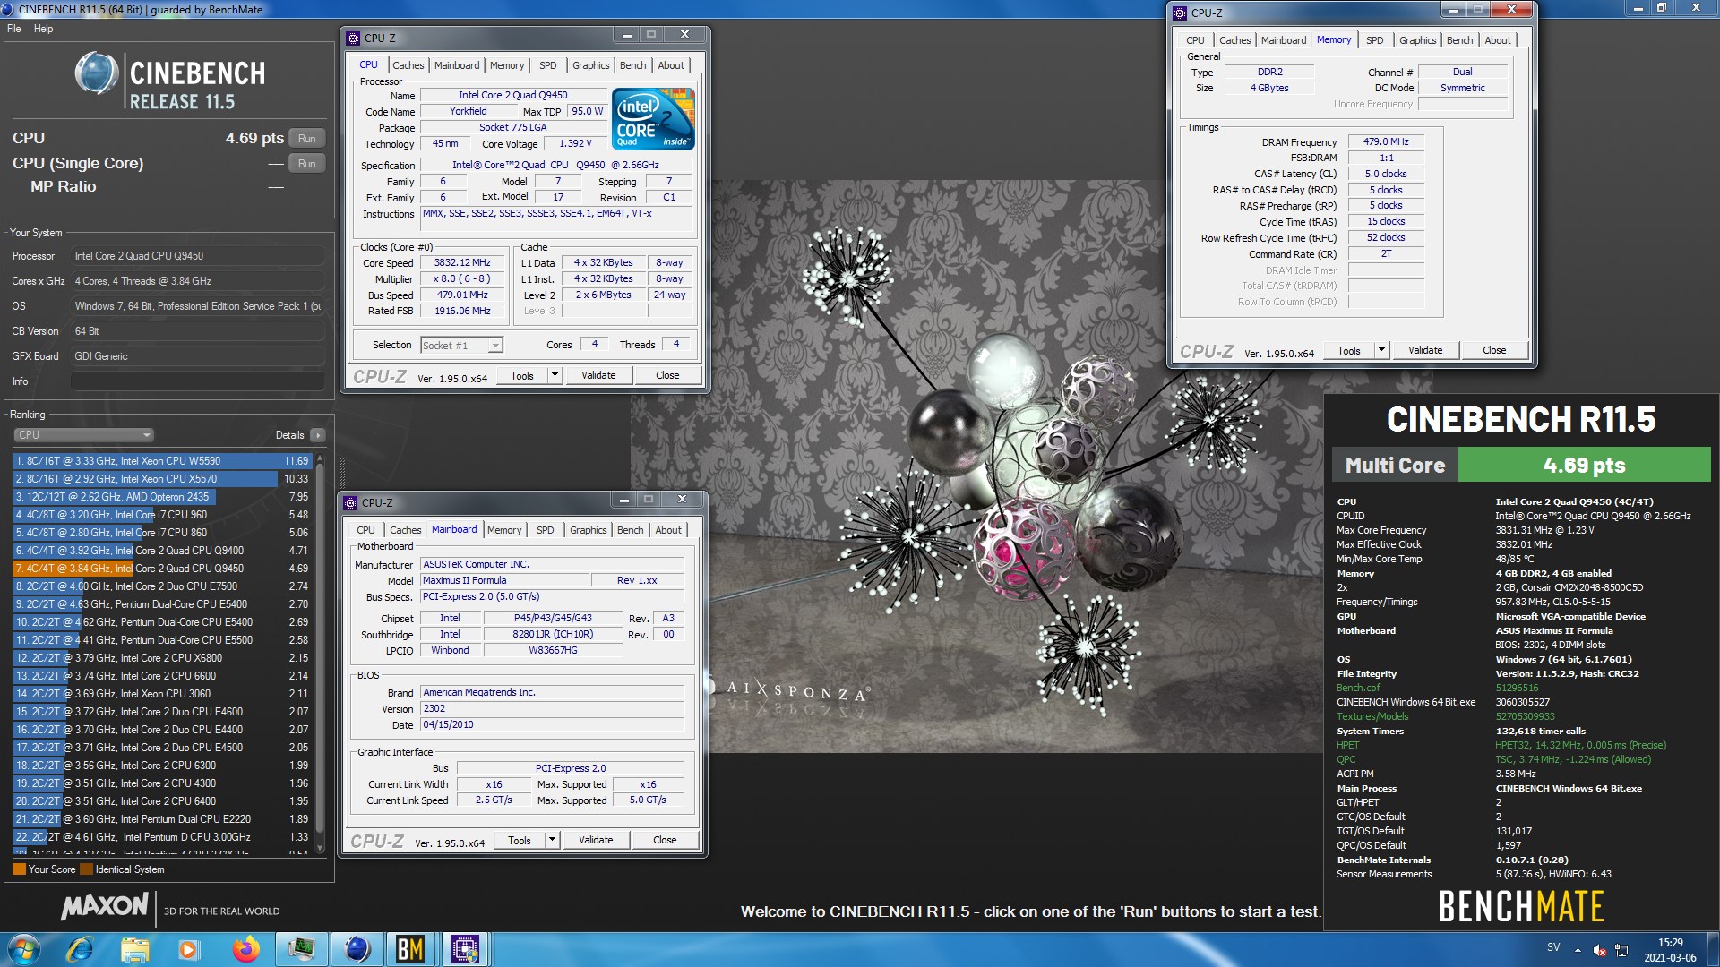Viewport: 1720px width, 967px height.
Task: Run the CPU benchmark
Action: (306, 139)
